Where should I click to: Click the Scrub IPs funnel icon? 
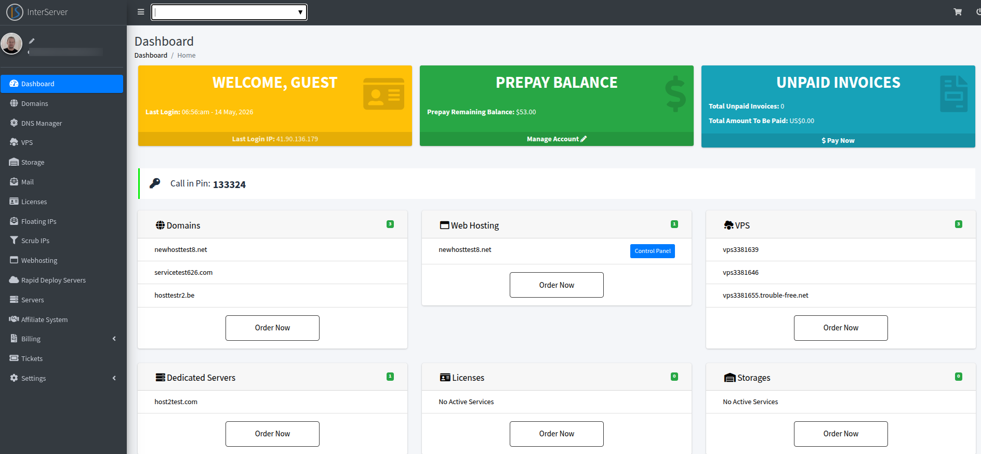pos(14,241)
